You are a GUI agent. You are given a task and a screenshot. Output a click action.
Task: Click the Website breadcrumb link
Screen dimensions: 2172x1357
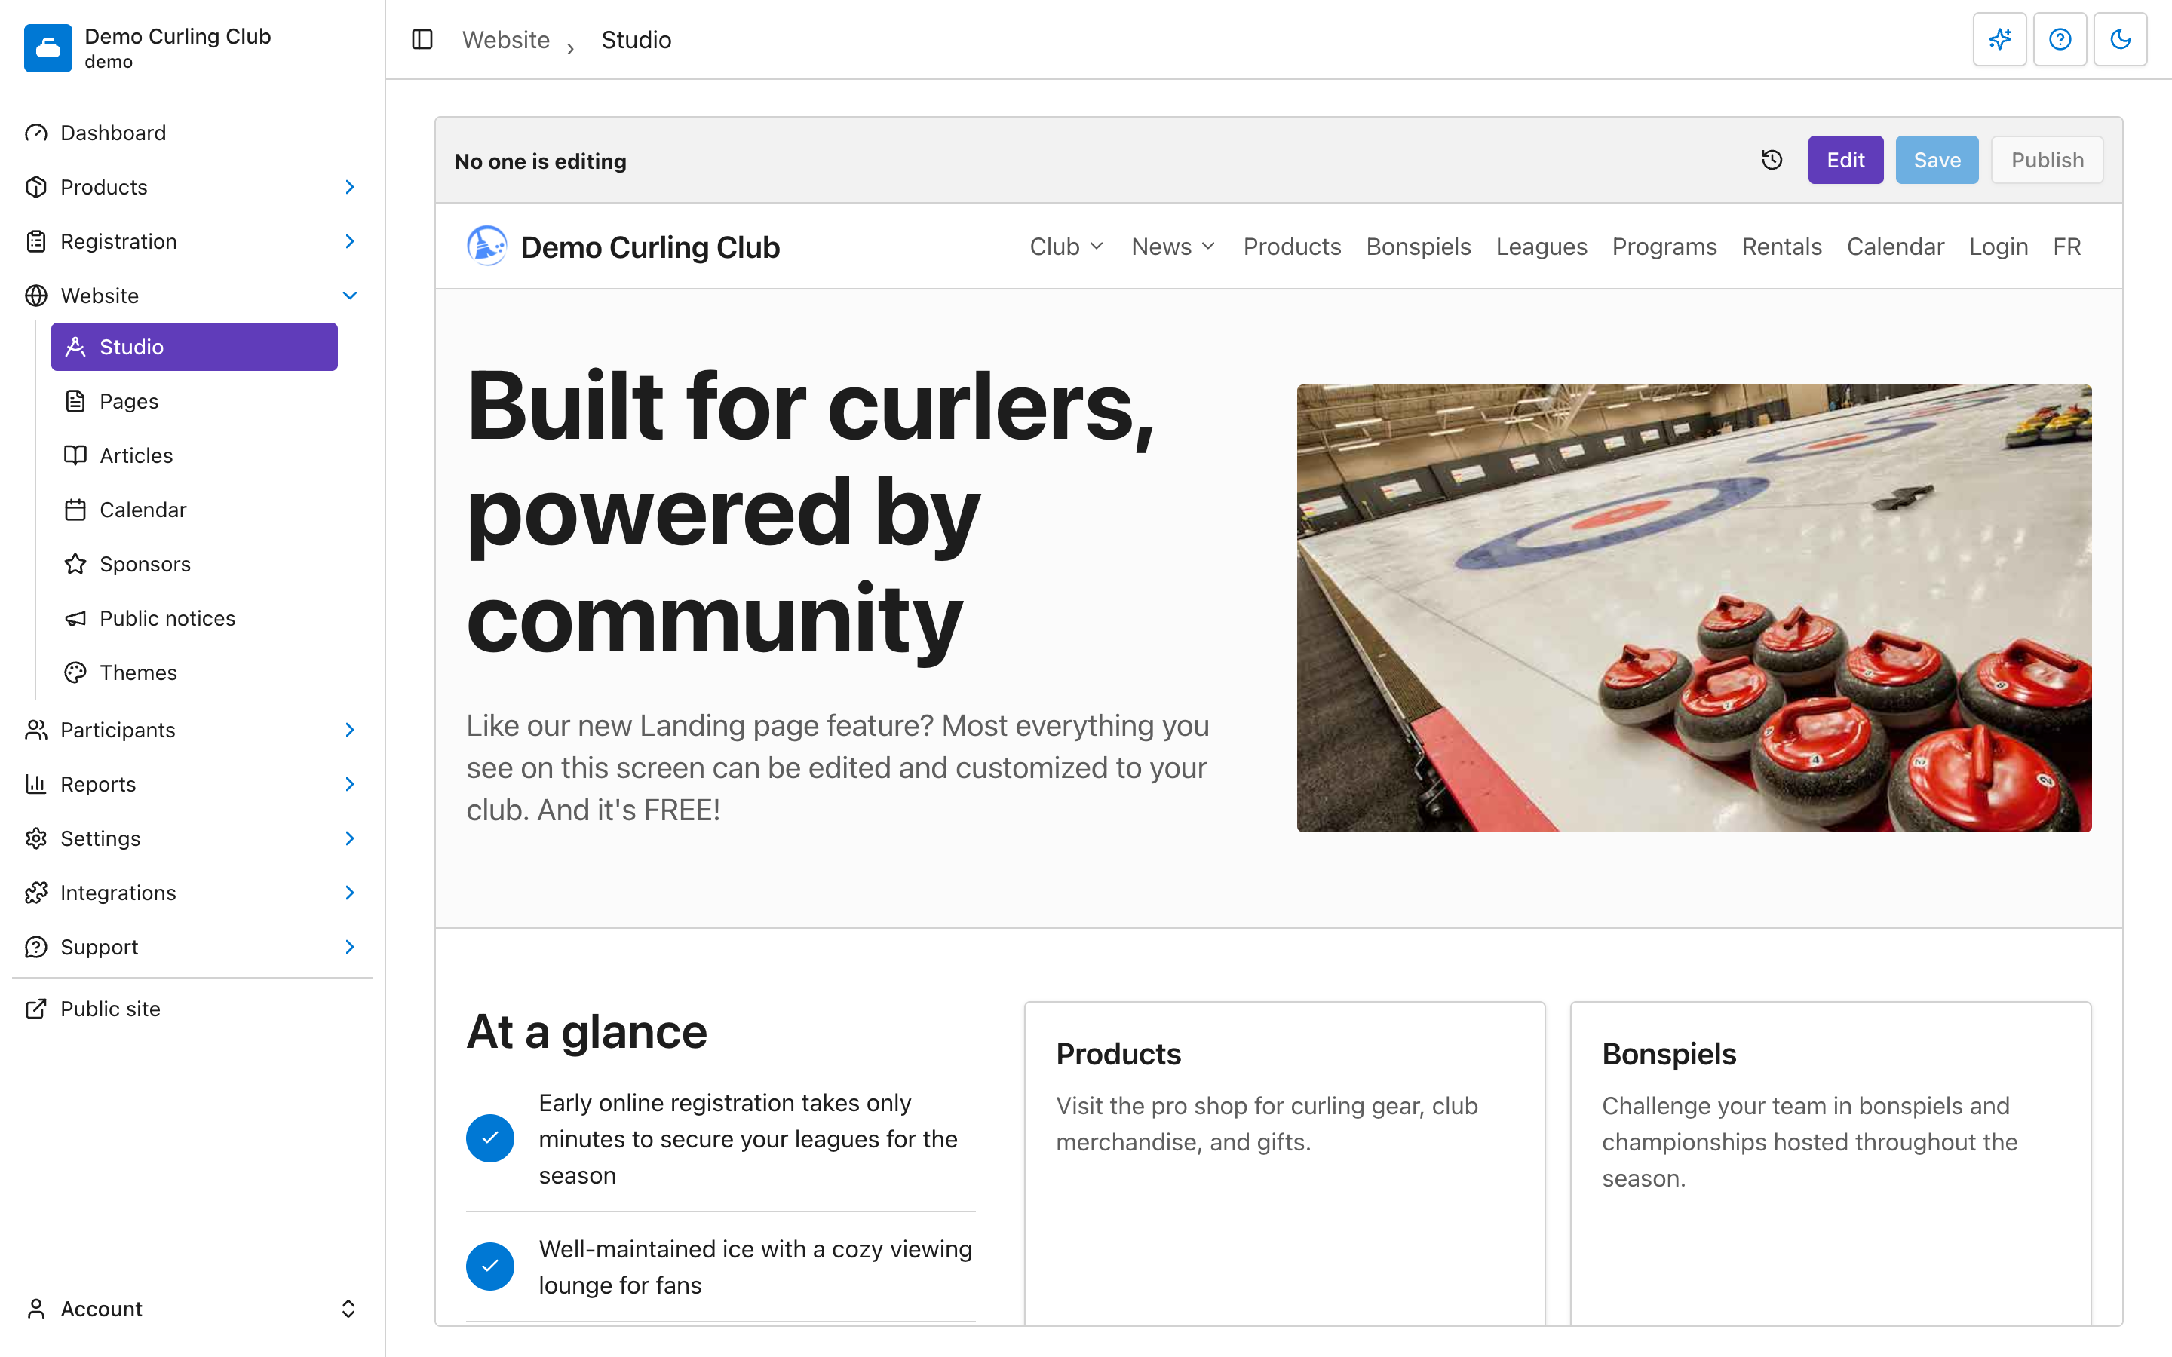click(x=505, y=39)
